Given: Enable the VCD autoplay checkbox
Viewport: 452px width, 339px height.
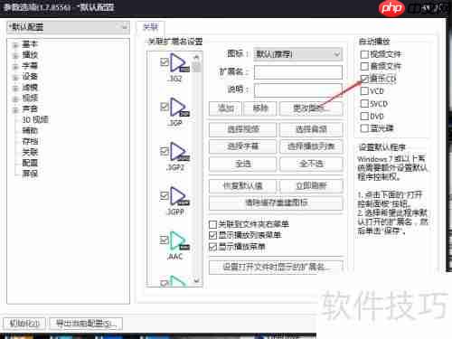Looking at the screenshot, I should pos(364,91).
